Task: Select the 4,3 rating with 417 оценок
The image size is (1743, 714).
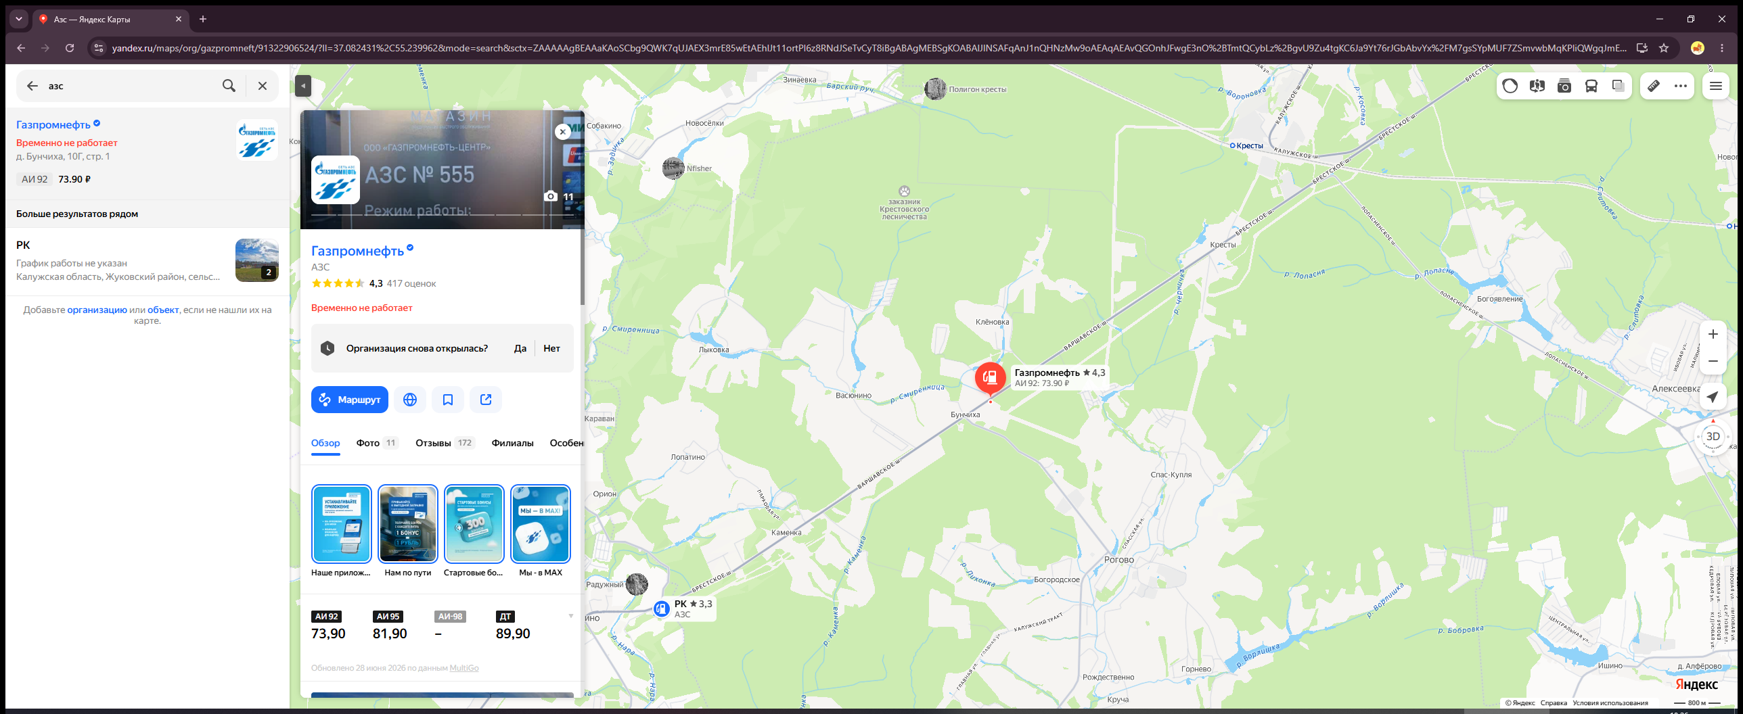Action: pyautogui.click(x=373, y=283)
